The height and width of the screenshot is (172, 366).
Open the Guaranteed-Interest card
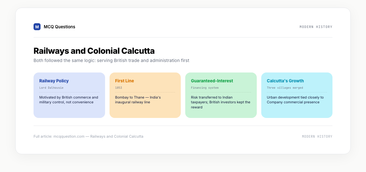221,95
